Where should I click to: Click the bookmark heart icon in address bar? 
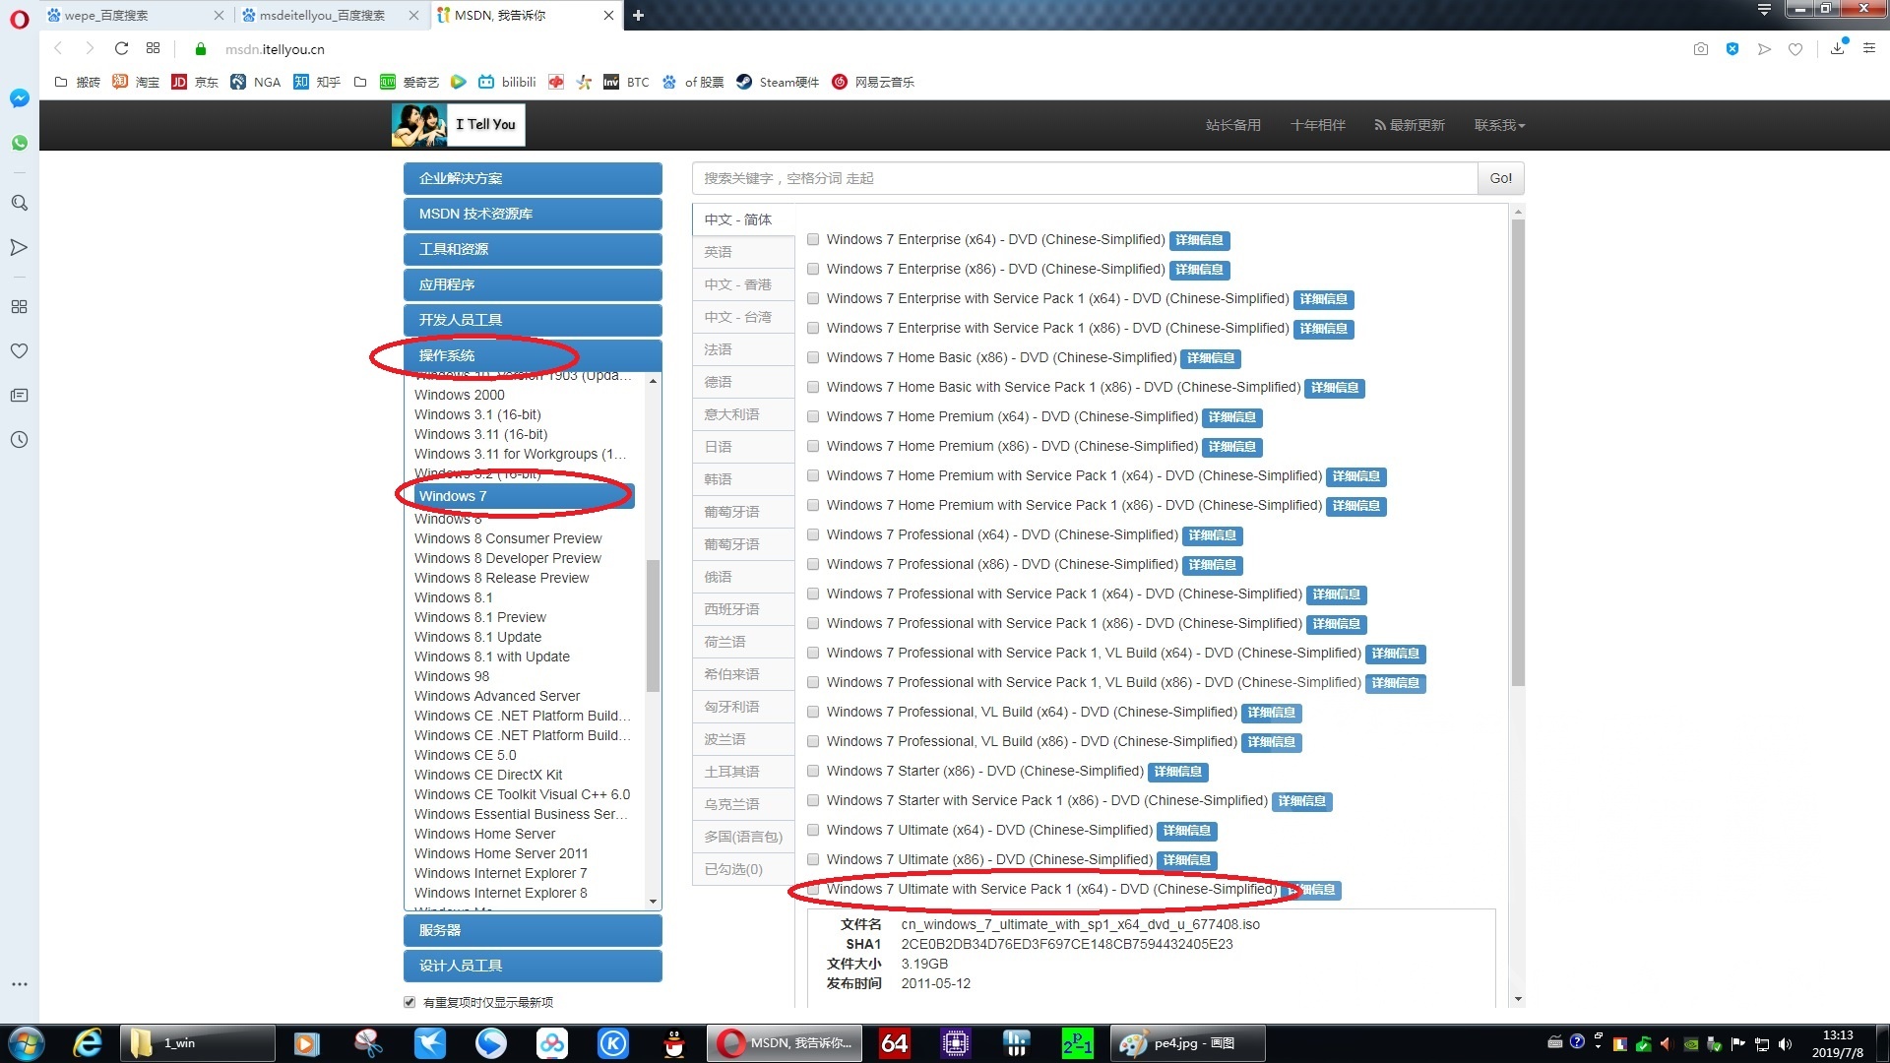(x=1795, y=48)
